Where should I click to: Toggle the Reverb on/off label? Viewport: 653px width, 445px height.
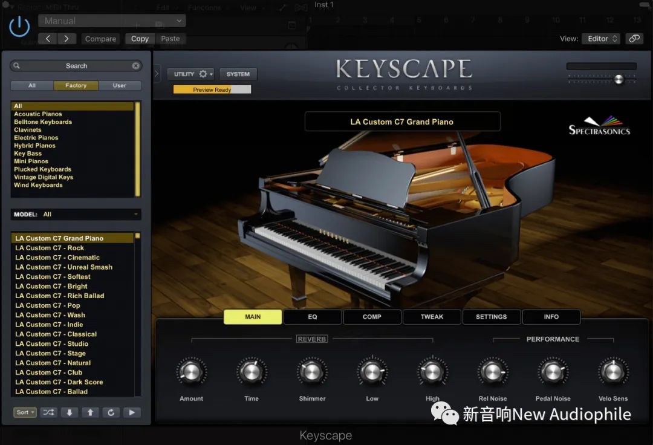click(x=312, y=339)
